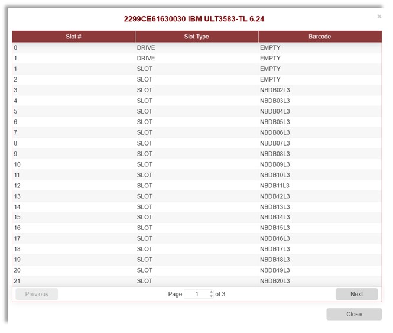Select barcode NBDB10L3 cell

(x=275, y=175)
